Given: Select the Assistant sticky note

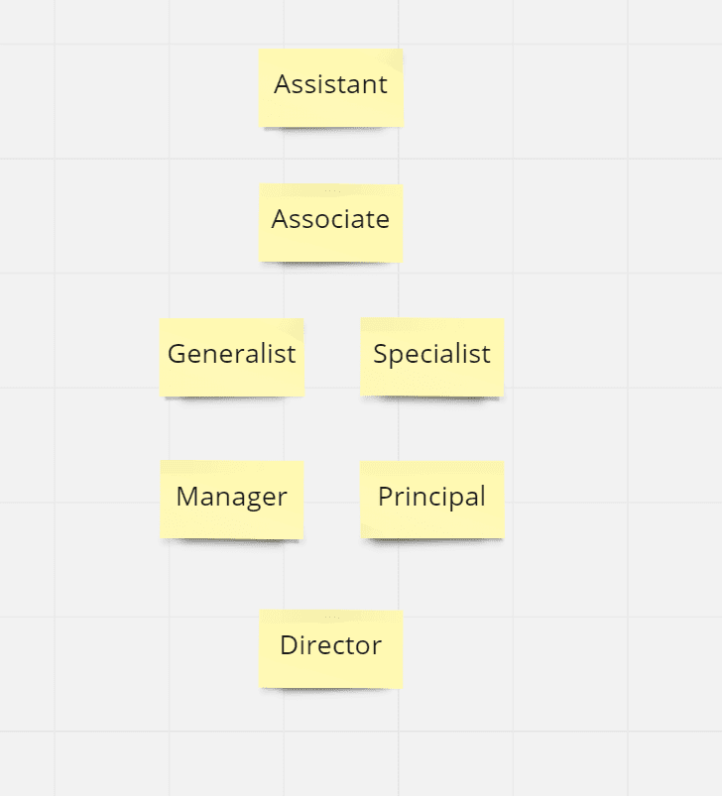Looking at the screenshot, I should [330, 87].
